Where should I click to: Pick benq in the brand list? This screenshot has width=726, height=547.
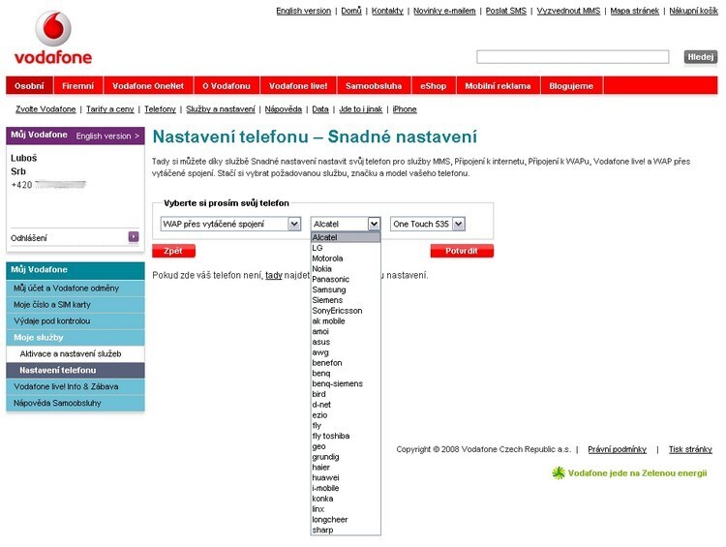pyautogui.click(x=346, y=374)
